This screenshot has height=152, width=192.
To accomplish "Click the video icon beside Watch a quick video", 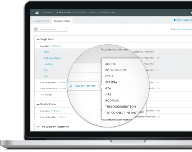I will pos(175,20).
